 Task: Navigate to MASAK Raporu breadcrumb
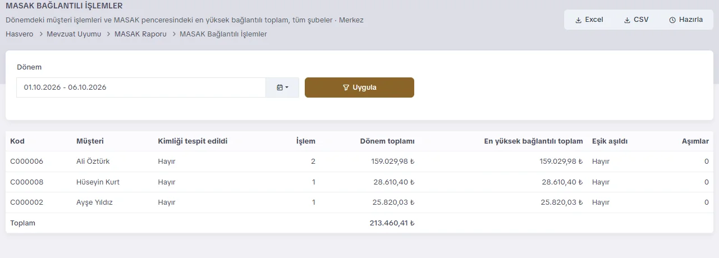click(x=140, y=34)
